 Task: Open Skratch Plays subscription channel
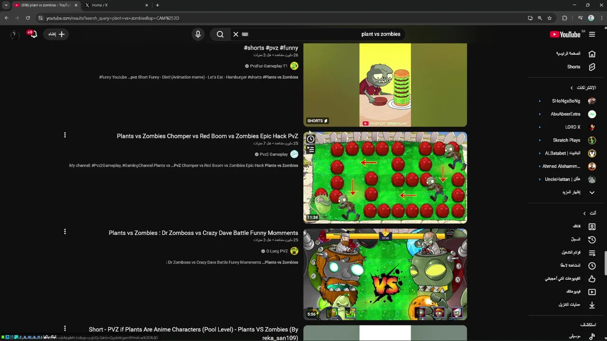coord(568,140)
